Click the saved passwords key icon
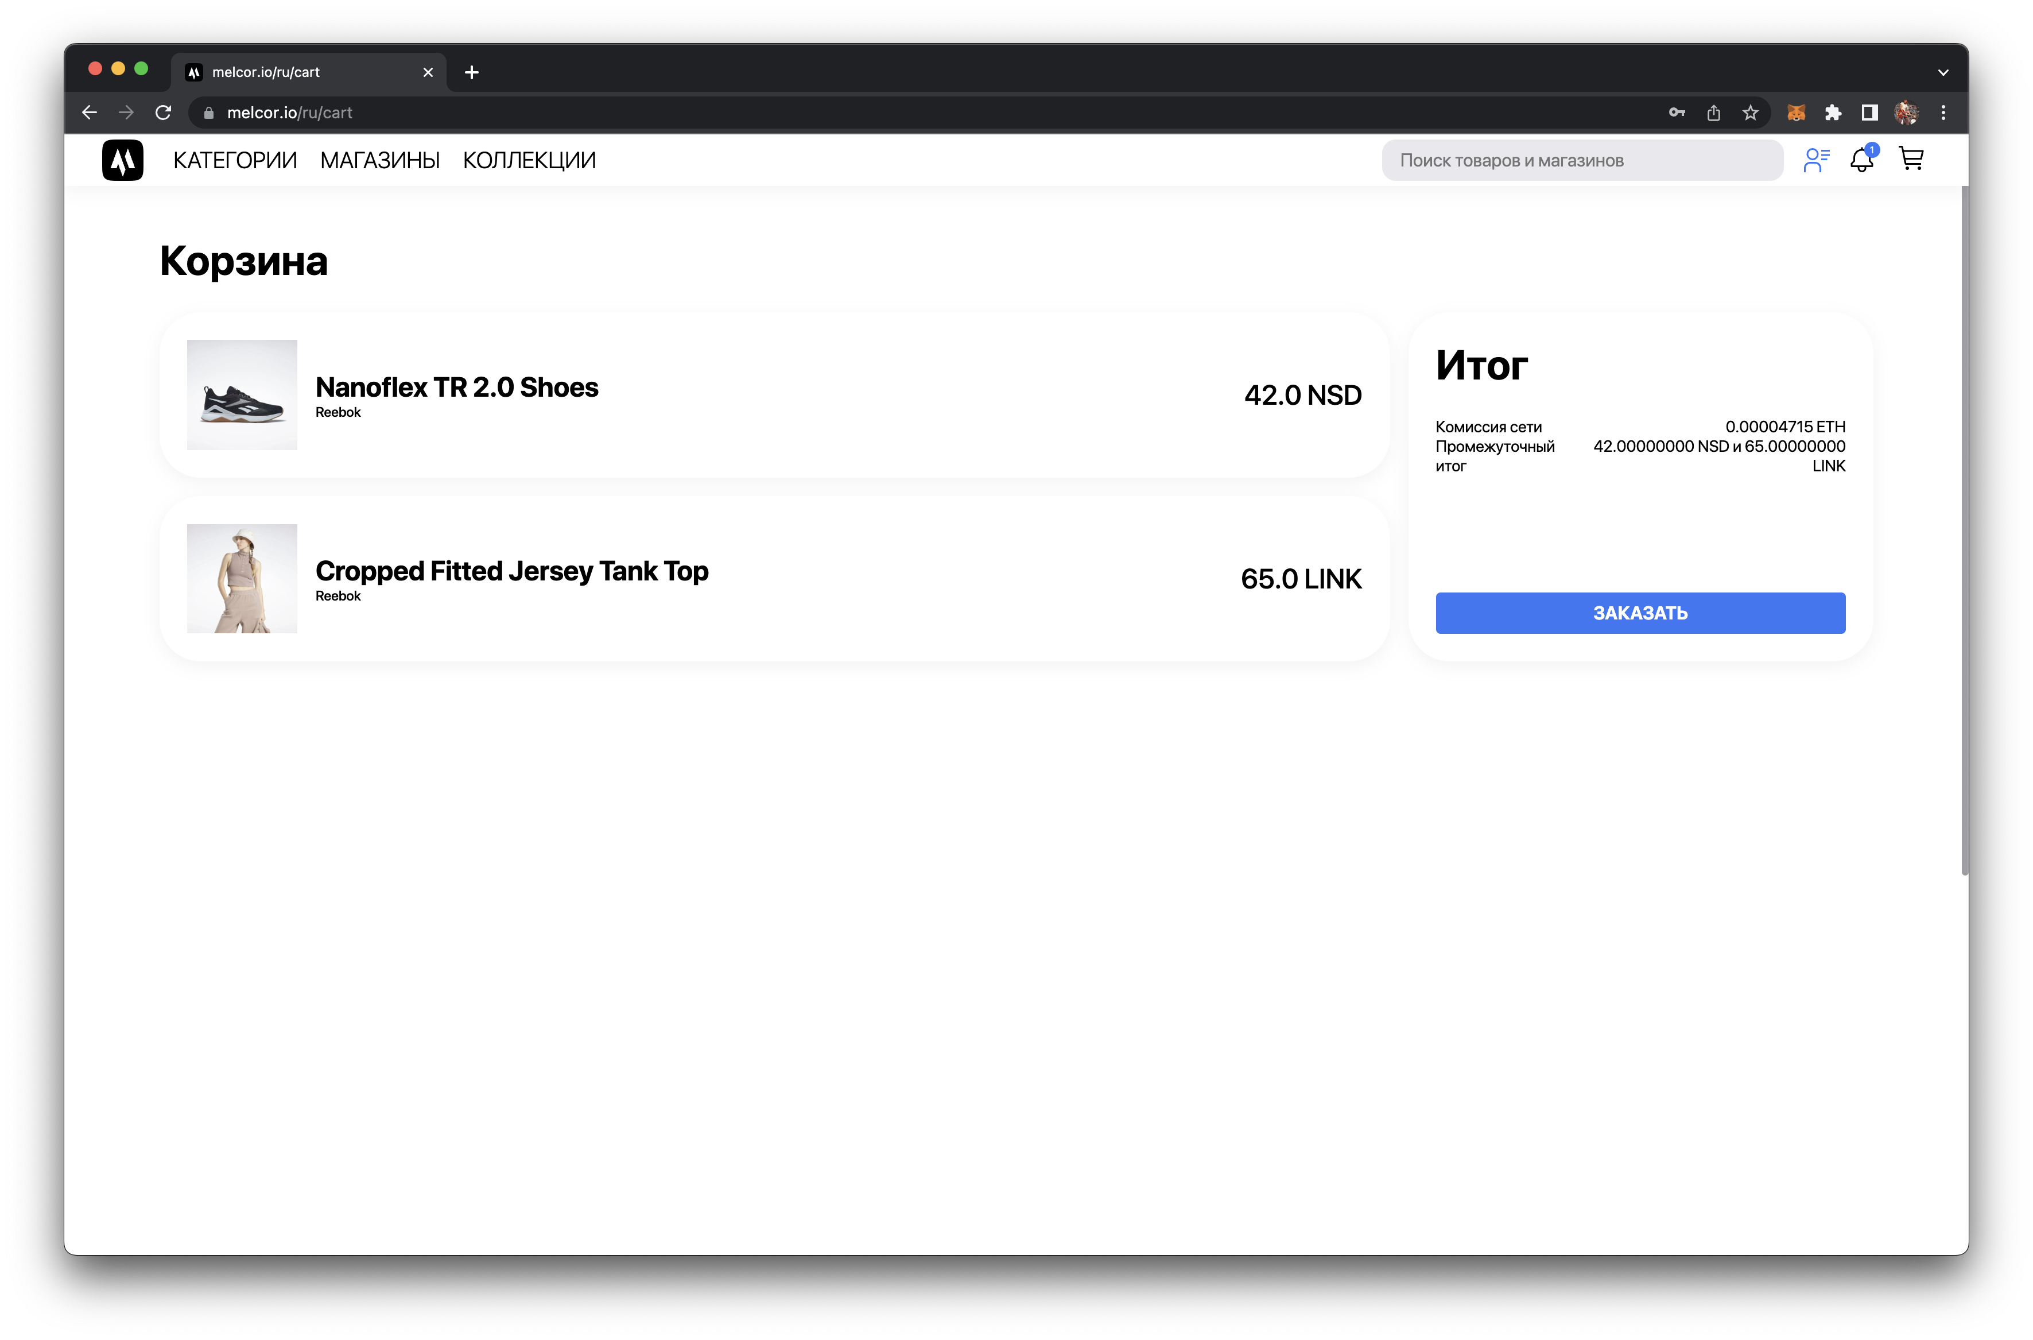2033x1340 pixels. (x=1677, y=113)
